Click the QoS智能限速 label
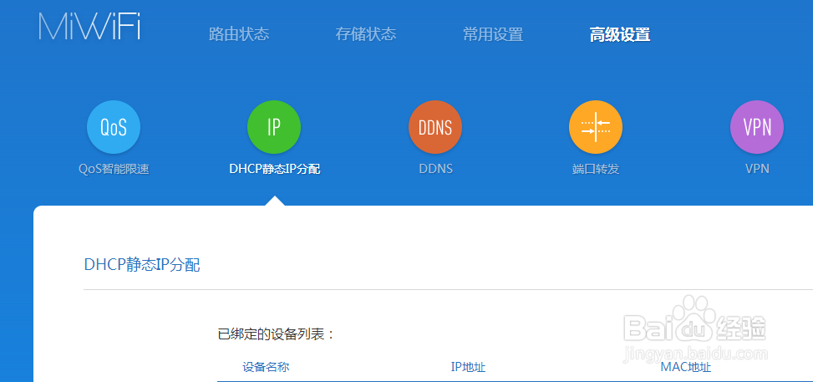The image size is (813, 382). [114, 169]
